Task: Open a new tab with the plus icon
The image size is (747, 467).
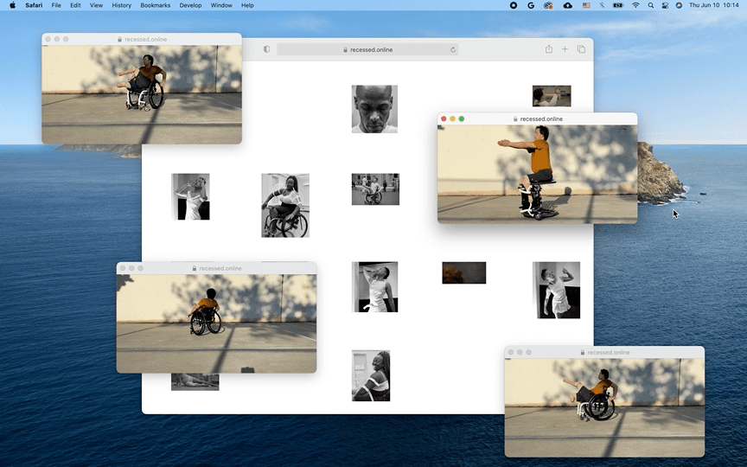Action: 565,49
